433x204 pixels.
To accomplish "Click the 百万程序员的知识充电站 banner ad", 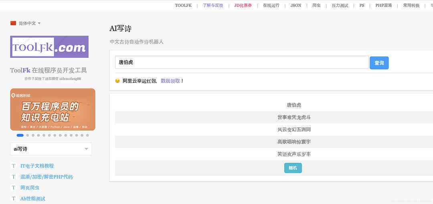I will pyautogui.click(x=53, y=109).
